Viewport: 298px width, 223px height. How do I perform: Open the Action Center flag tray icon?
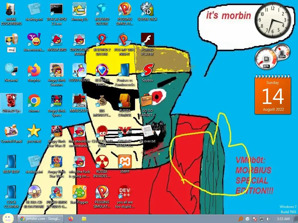pos(254,219)
